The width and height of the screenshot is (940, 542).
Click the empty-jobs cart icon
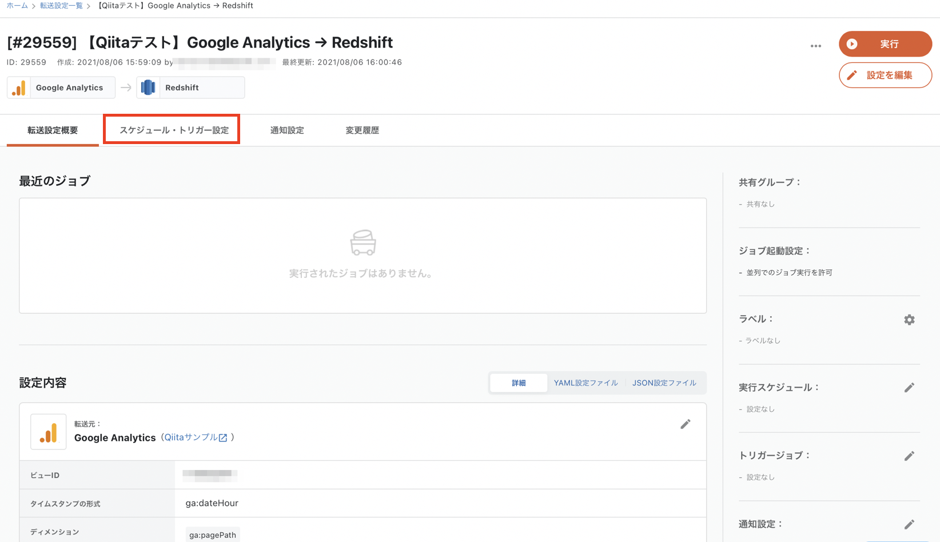click(363, 242)
